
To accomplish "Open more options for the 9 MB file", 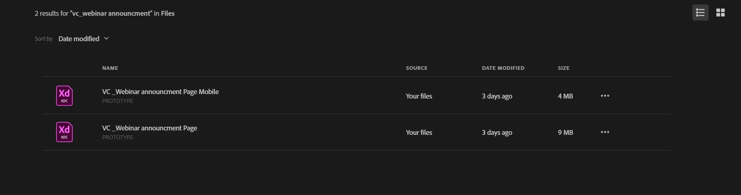I will pos(605,132).
